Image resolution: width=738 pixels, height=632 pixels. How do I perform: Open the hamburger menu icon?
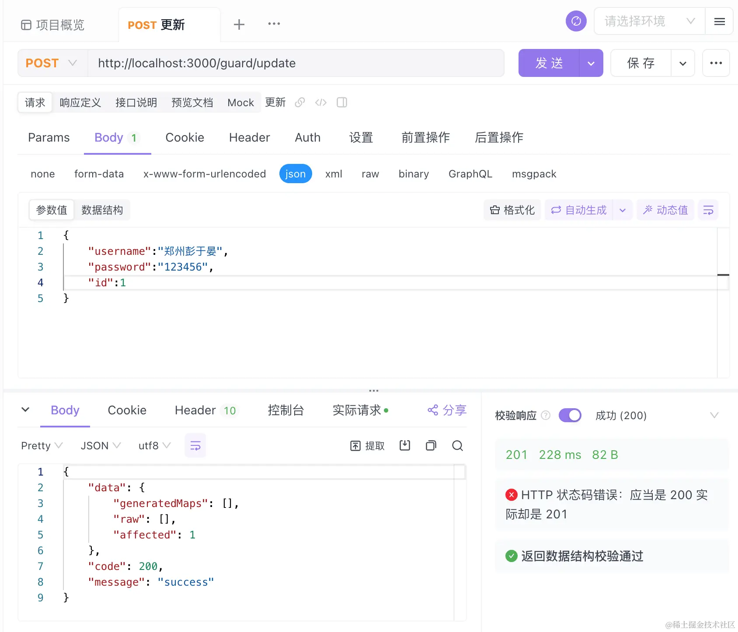719,21
